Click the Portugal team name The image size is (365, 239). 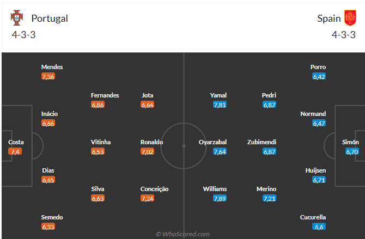[x=50, y=18]
